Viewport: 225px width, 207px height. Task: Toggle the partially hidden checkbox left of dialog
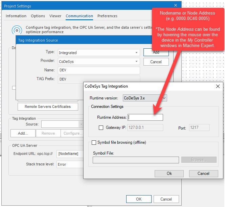14,88
